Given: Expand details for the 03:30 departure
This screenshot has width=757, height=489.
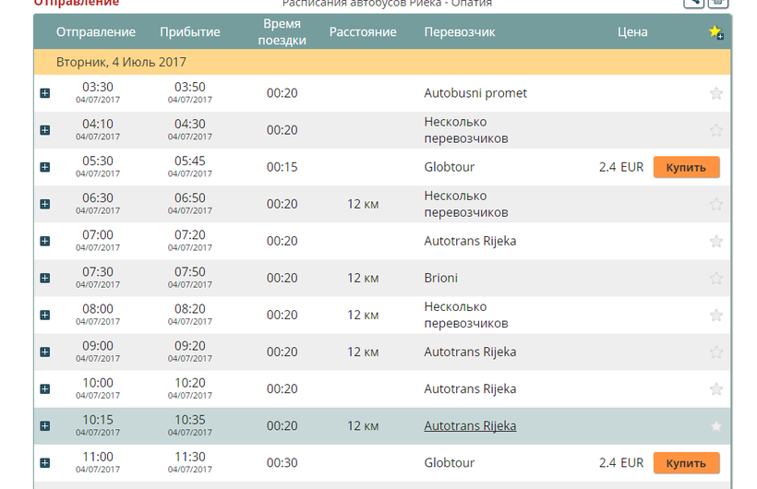Looking at the screenshot, I should (45, 93).
